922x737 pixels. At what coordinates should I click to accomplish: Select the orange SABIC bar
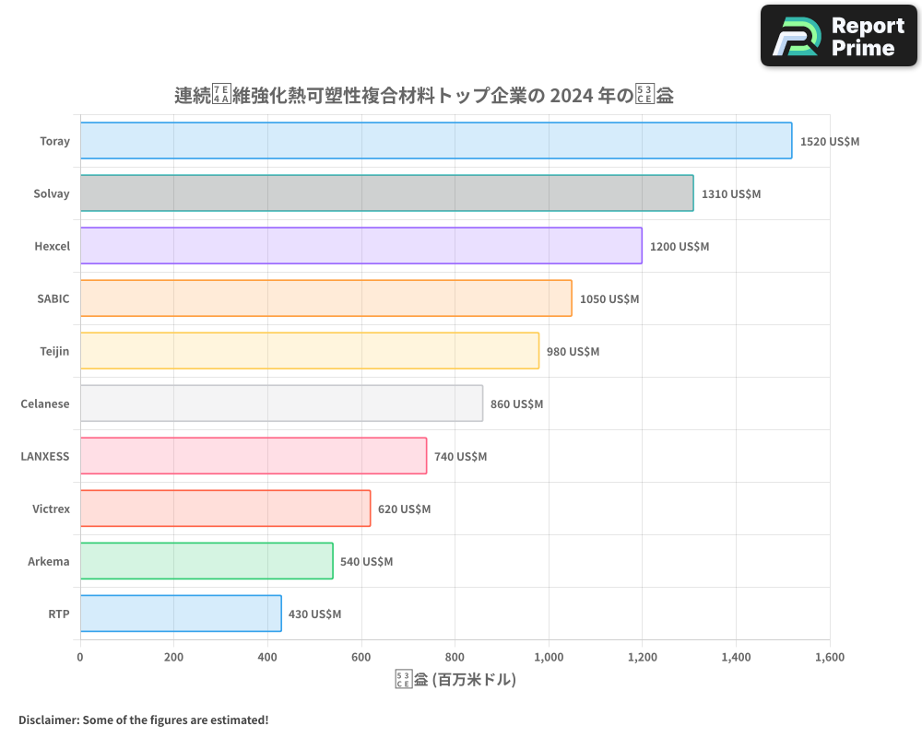pos(325,298)
